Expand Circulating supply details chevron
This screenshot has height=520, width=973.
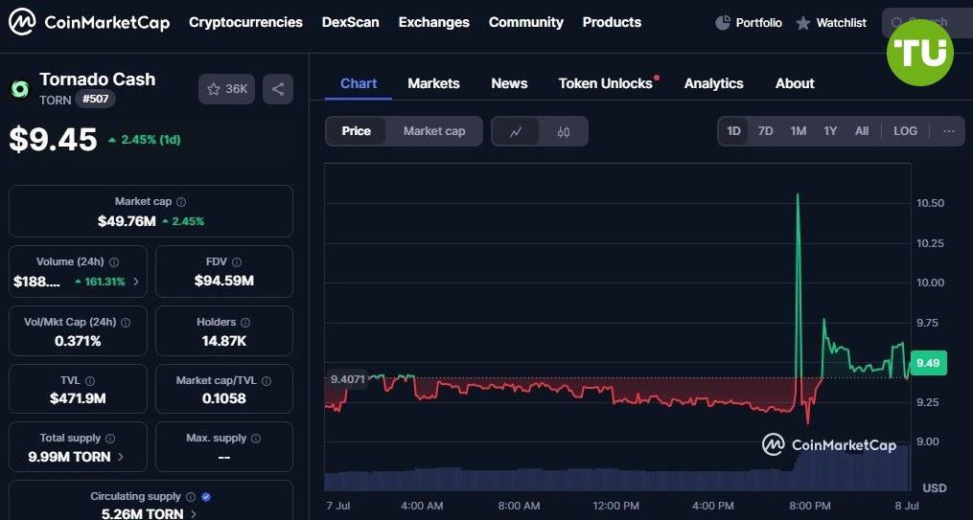click(x=193, y=514)
